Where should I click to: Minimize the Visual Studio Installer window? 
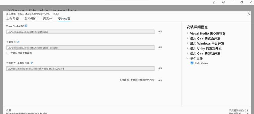tap(233, 2)
